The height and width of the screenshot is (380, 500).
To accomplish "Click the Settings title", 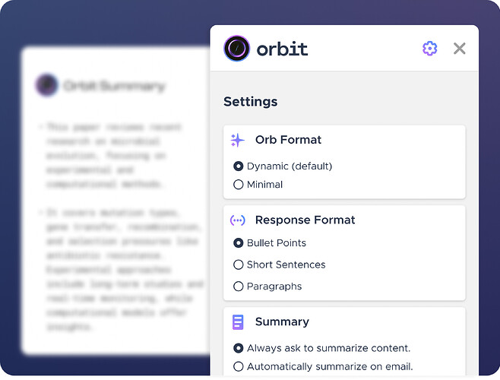I will tap(250, 102).
